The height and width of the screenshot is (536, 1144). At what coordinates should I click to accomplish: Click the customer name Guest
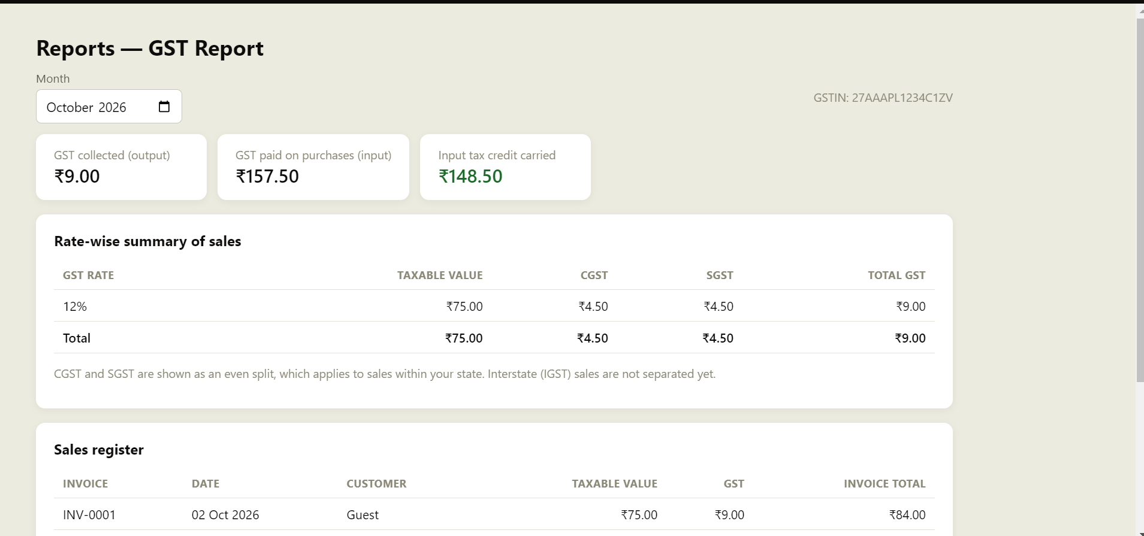point(363,515)
